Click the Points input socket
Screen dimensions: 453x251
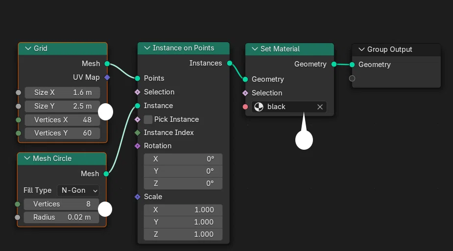[138, 78]
